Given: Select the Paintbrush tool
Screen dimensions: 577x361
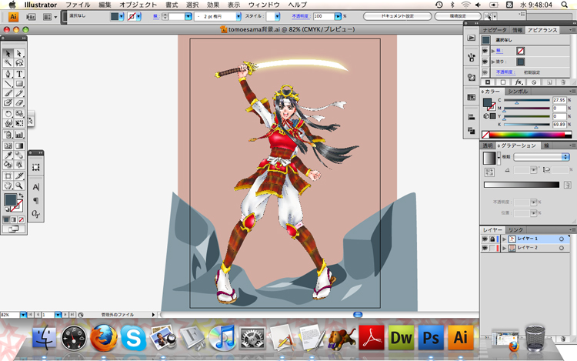Looking at the screenshot, I should 8,93.
